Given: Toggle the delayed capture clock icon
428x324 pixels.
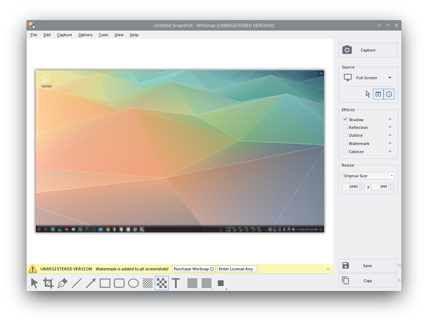Looking at the screenshot, I should 389,94.
